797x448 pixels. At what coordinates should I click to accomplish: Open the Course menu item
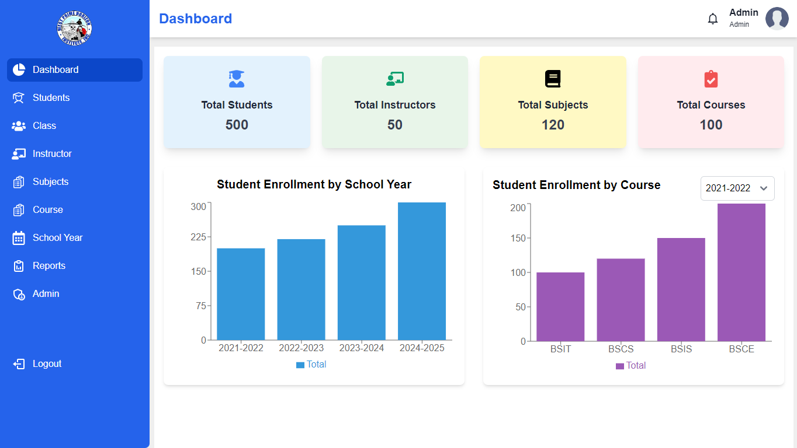tap(47, 210)
